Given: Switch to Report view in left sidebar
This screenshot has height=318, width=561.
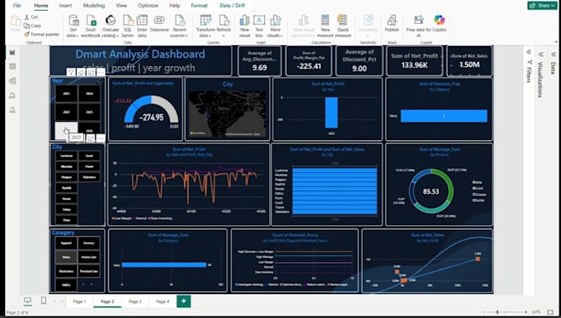Looking at the screenshot, I should click(12, 52).
